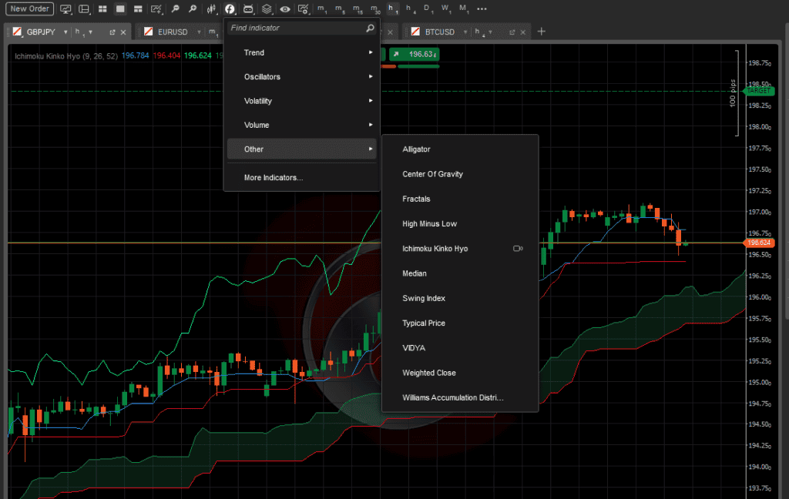Click the New Order button

pyautogui.click(x=30, y=8)
